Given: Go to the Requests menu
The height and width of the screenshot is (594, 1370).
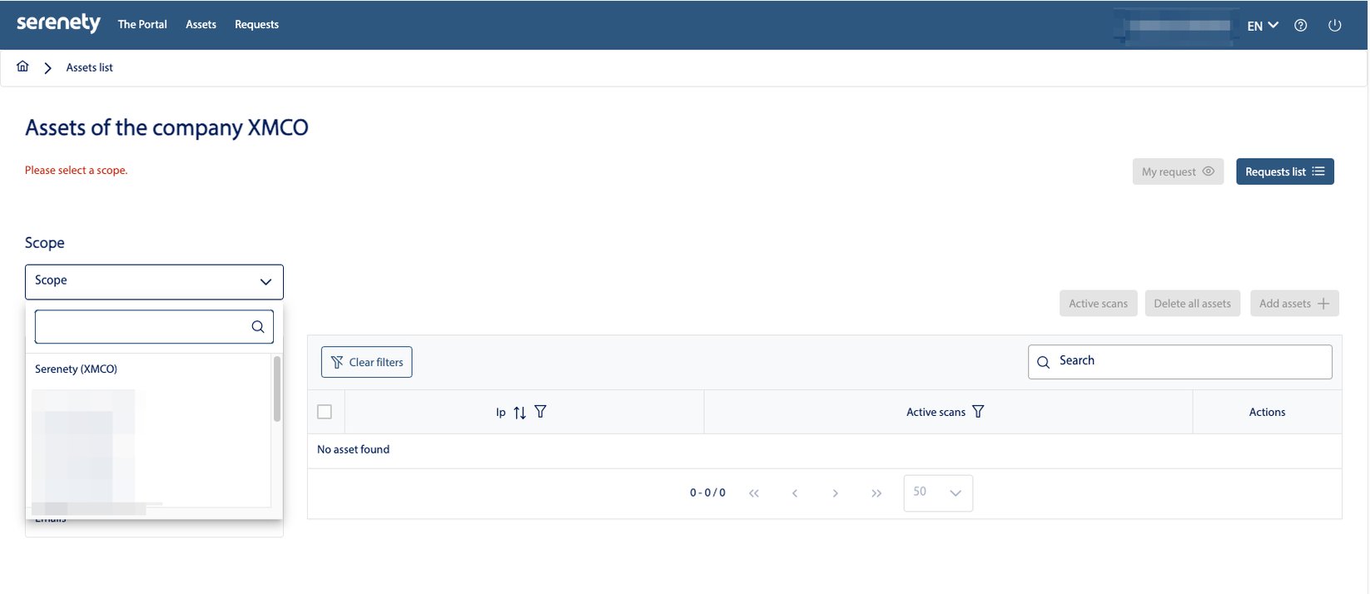Looking at the screenshot, I should (x=256, y=25).
